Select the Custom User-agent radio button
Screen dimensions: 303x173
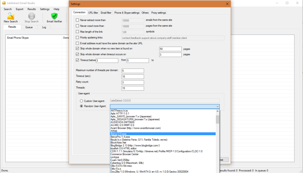click(x=81, y=101)
